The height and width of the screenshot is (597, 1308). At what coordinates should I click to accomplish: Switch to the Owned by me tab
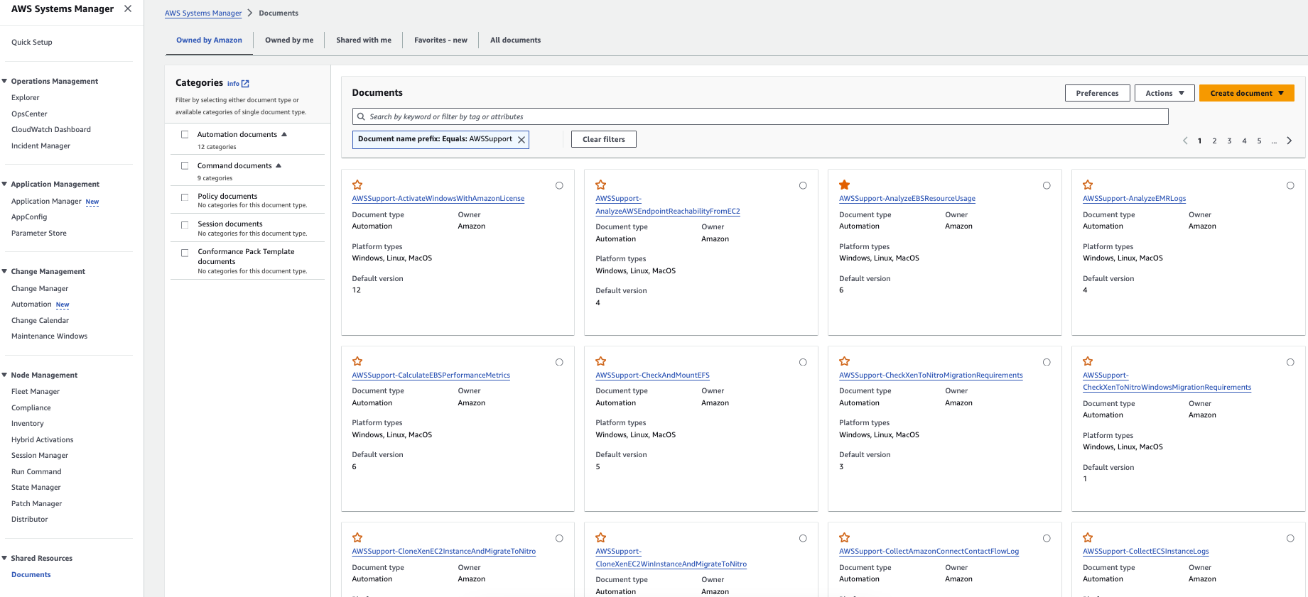tap(289, 40)
